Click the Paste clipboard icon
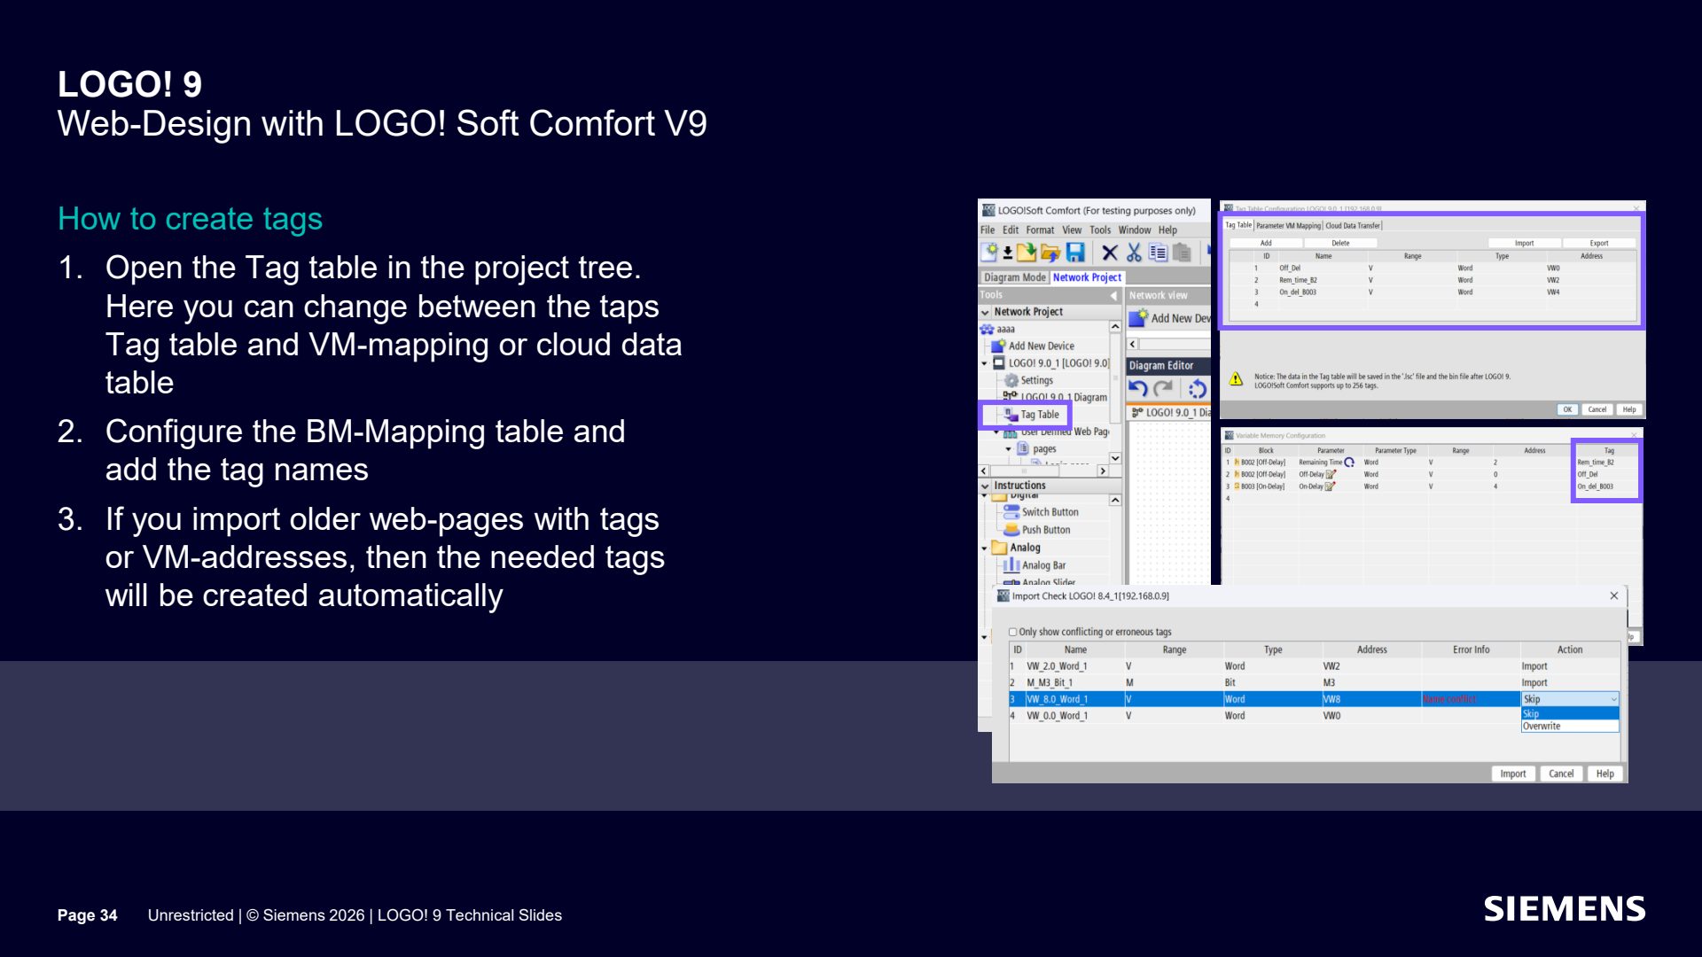The height and width of the screenshot is (957, 1702). [x=1182, y=253]
